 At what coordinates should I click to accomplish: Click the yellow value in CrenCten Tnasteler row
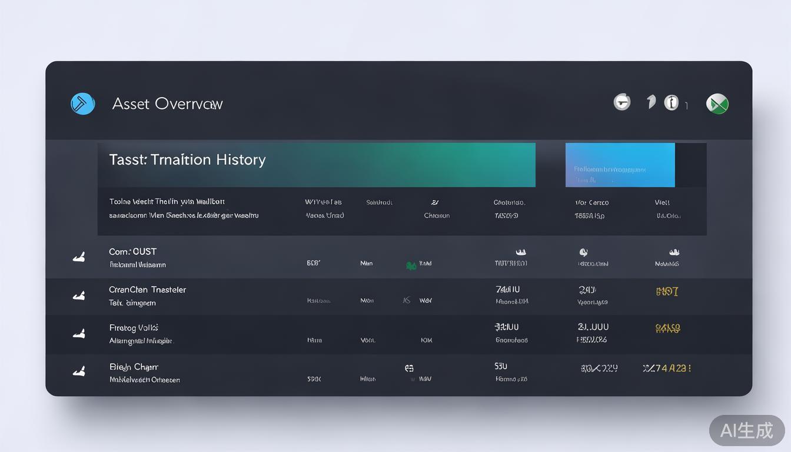coord(667,291)
